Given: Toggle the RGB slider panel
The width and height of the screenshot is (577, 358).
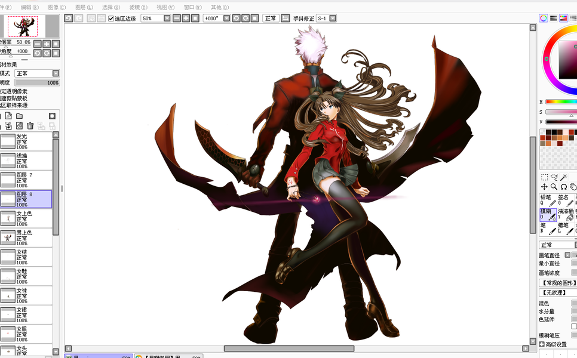Looking at the screenshot, I should [554, 18].
